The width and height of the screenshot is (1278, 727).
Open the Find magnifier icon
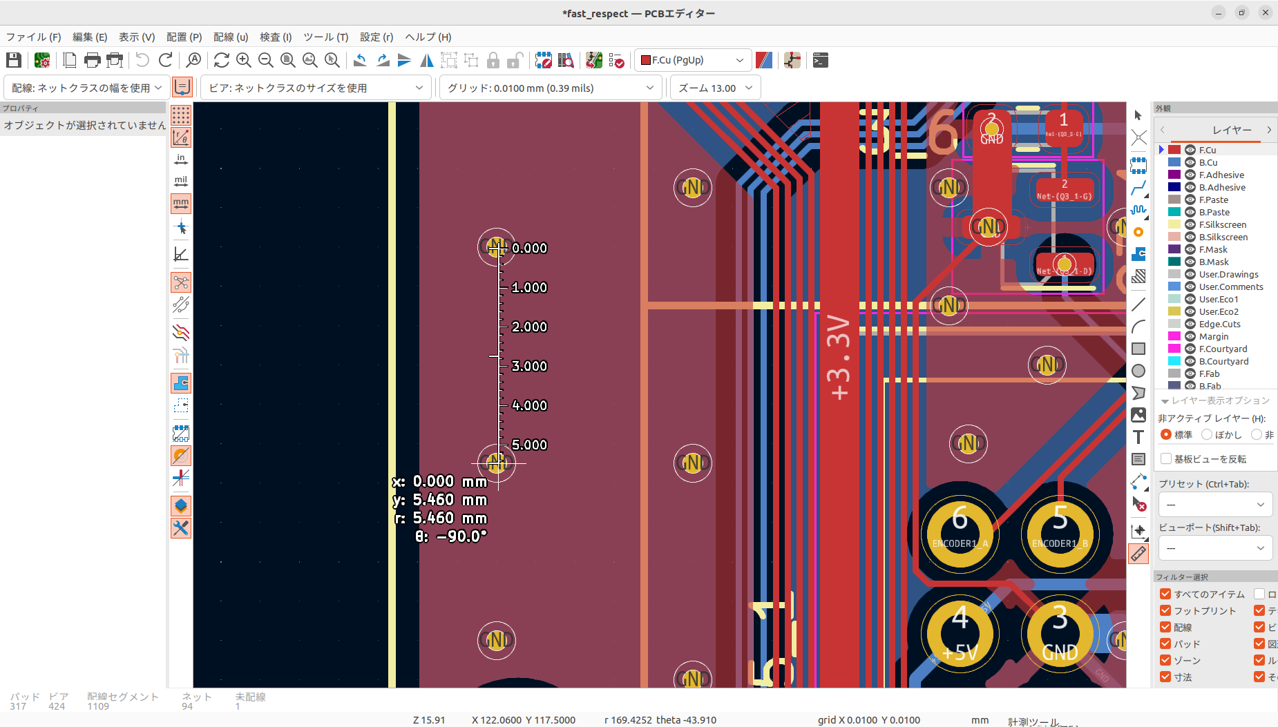(x=194, y=61)
